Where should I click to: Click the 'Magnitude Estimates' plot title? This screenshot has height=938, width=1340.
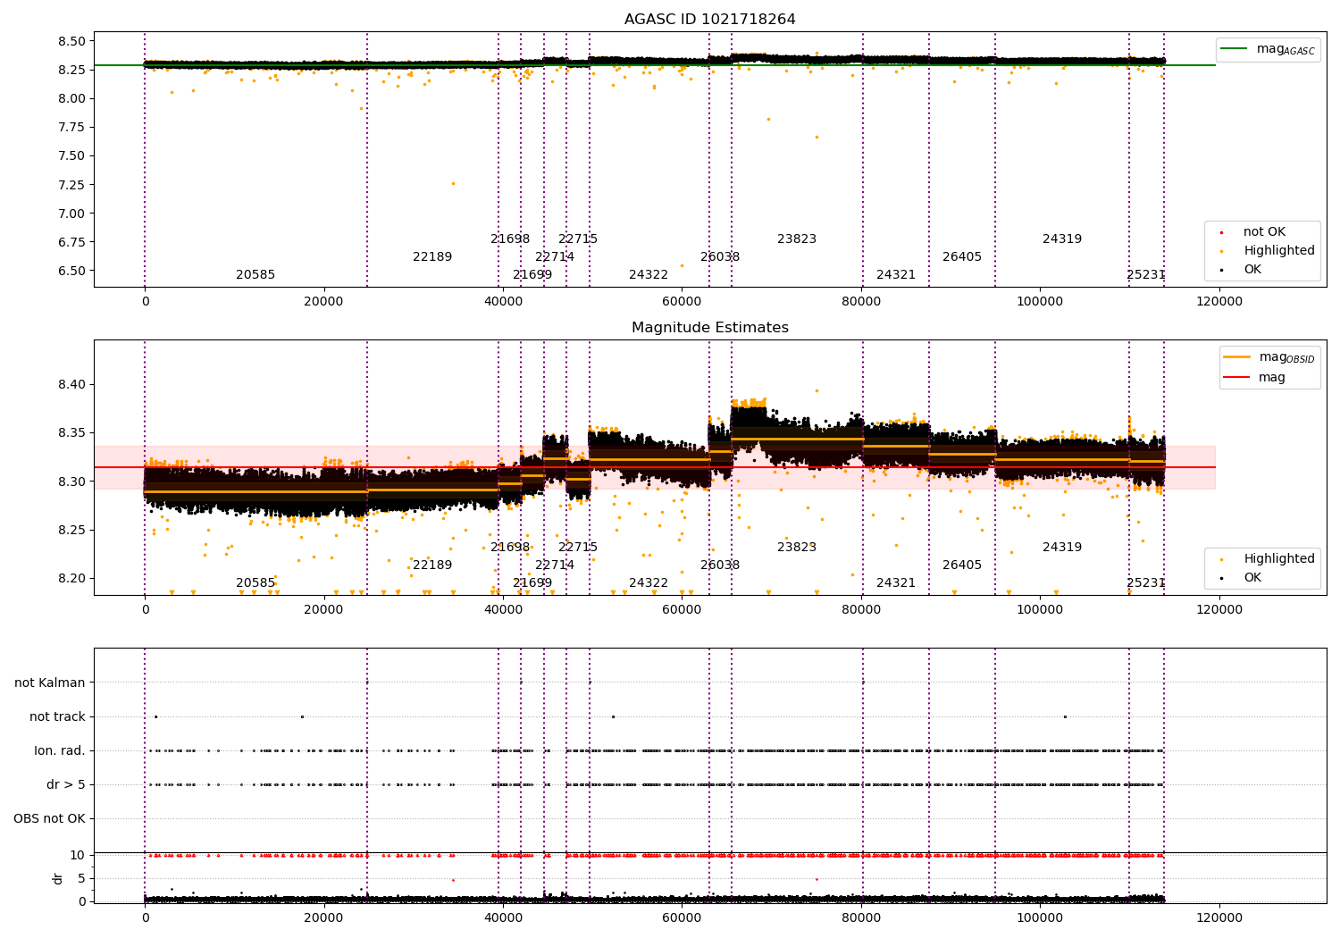709,328
